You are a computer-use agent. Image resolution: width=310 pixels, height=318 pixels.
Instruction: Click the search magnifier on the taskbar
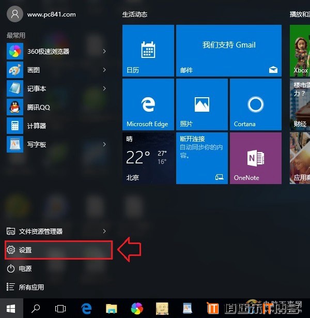(x=36, y=308)
